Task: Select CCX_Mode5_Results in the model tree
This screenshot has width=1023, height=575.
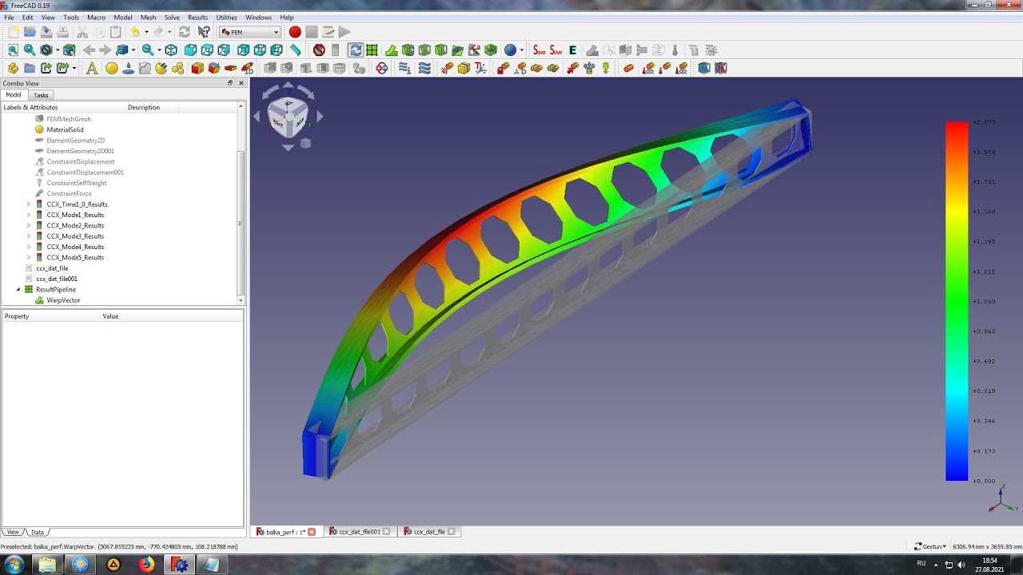Action: pyautogui.click(x=75, y=258)
